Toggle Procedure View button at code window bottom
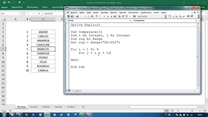The image size is (208, 117). coord(67,90)
